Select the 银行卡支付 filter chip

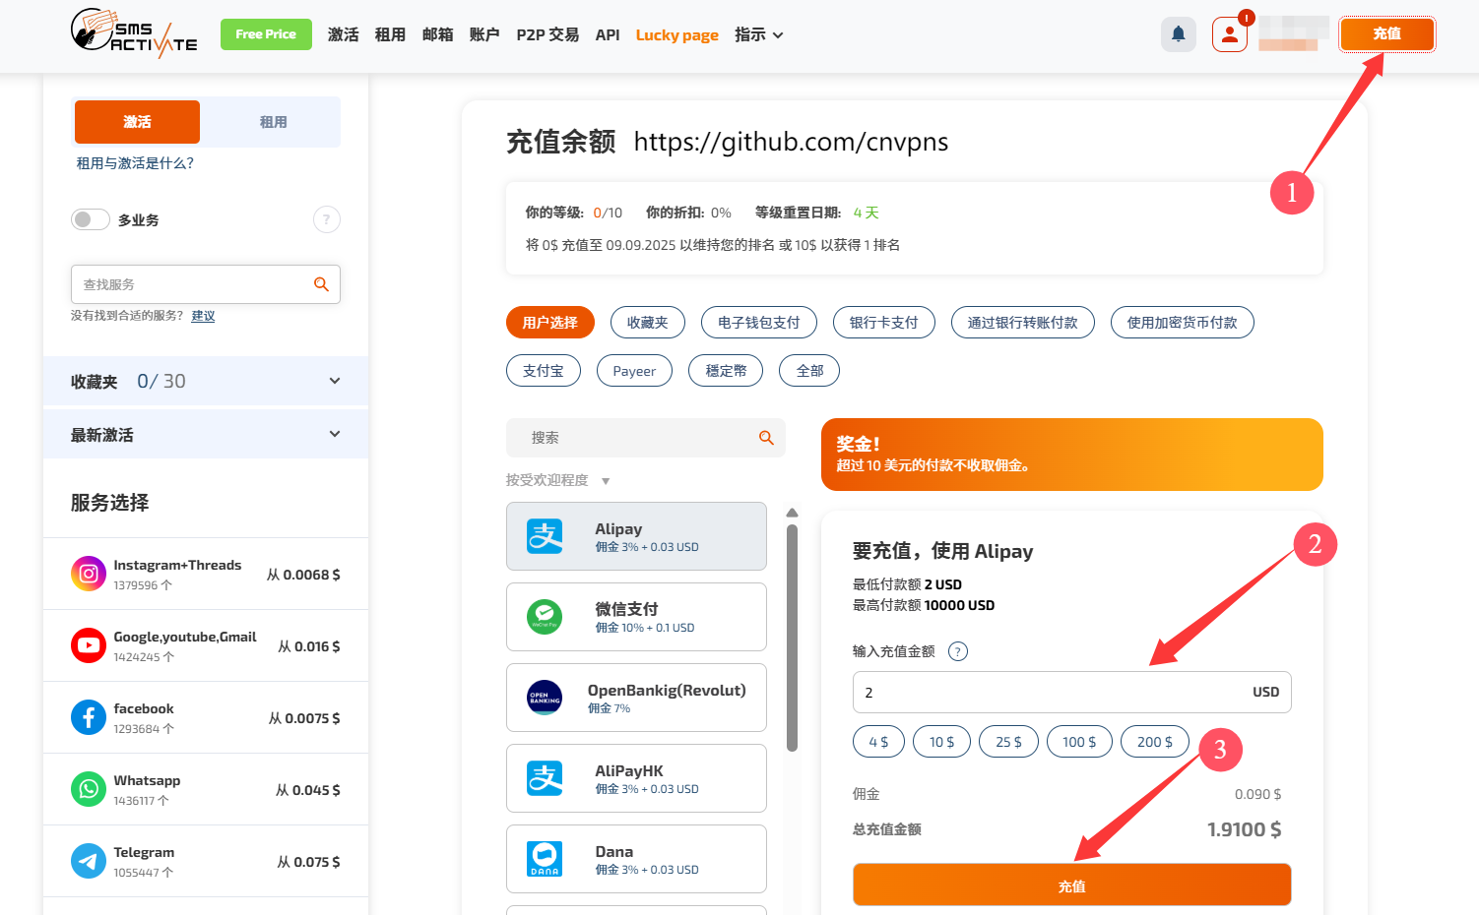[x=884, y=322]
